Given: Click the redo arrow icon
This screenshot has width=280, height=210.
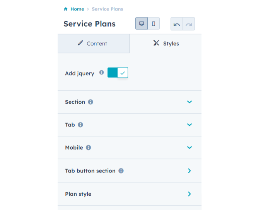Looking at the screenshot, I should [x=189, y=24].
